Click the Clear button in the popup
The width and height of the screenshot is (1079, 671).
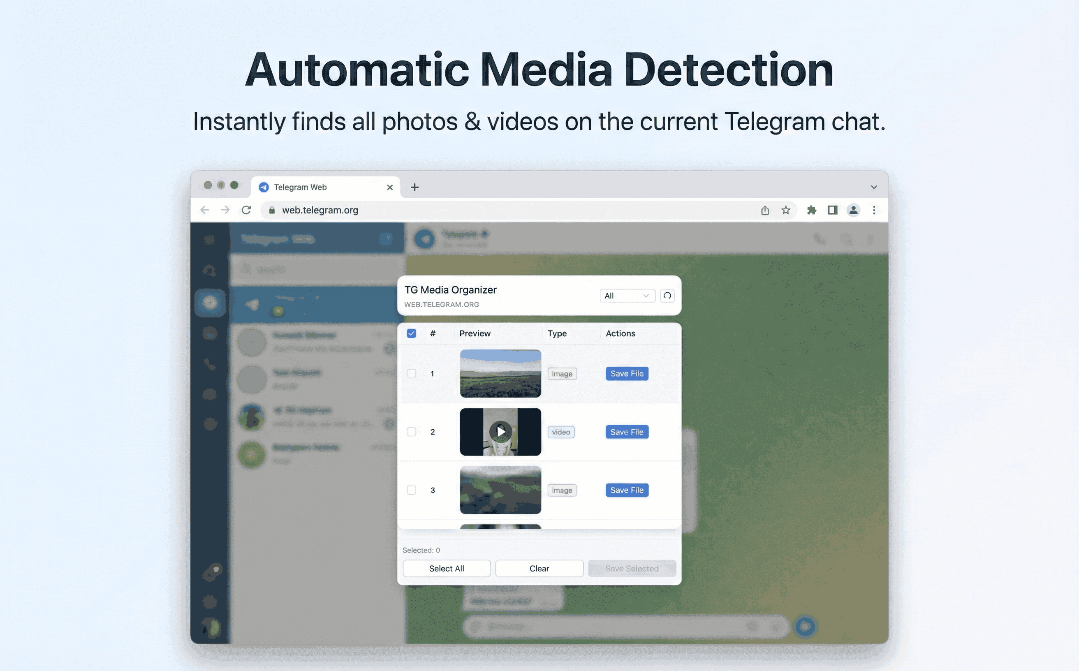(539, 568)
